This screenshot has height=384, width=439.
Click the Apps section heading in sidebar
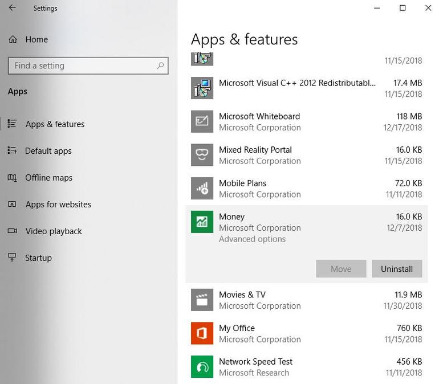(17, 92)
